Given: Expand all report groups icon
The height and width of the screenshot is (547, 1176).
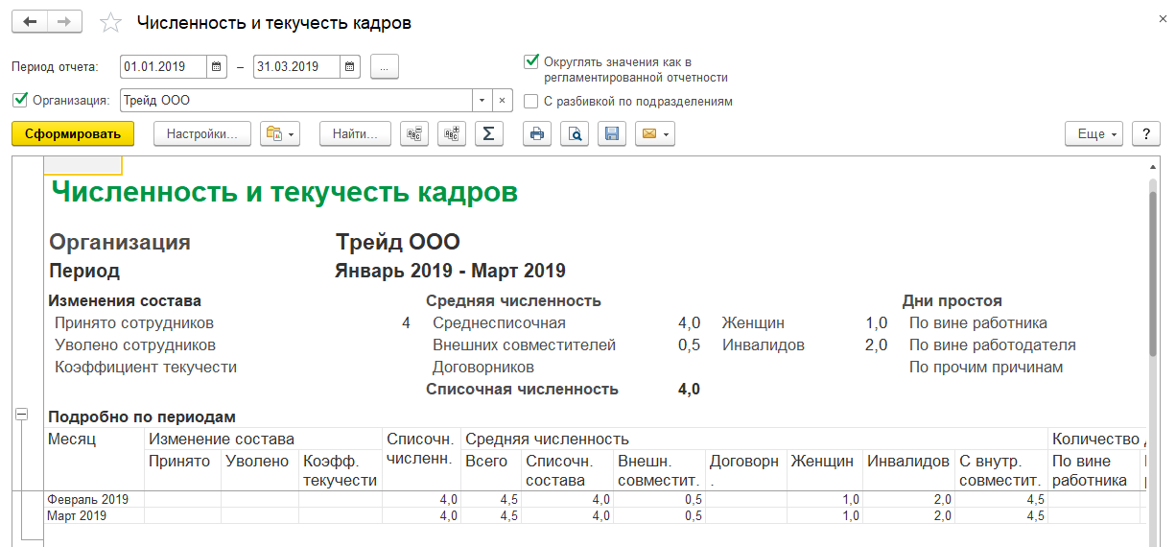Looking at the screenshot, I should click(x=451, y=134).
